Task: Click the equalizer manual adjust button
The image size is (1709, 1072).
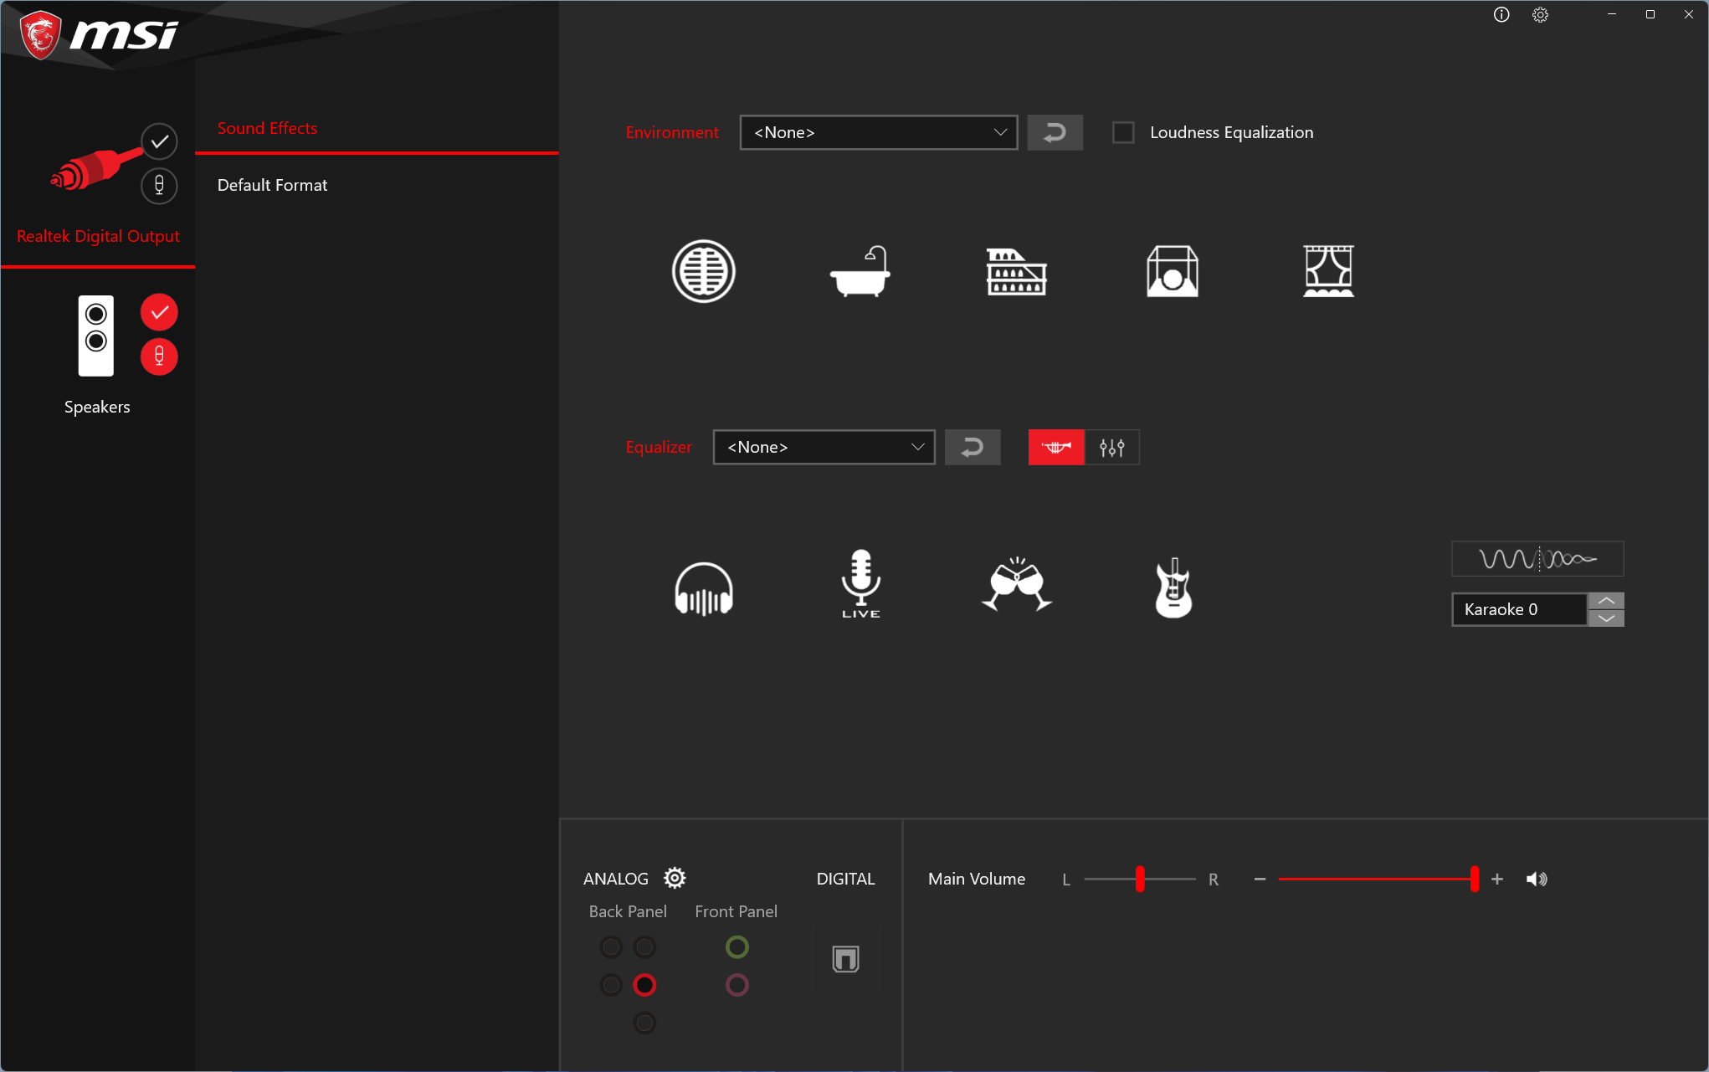Action: [x=1111, y=447]
